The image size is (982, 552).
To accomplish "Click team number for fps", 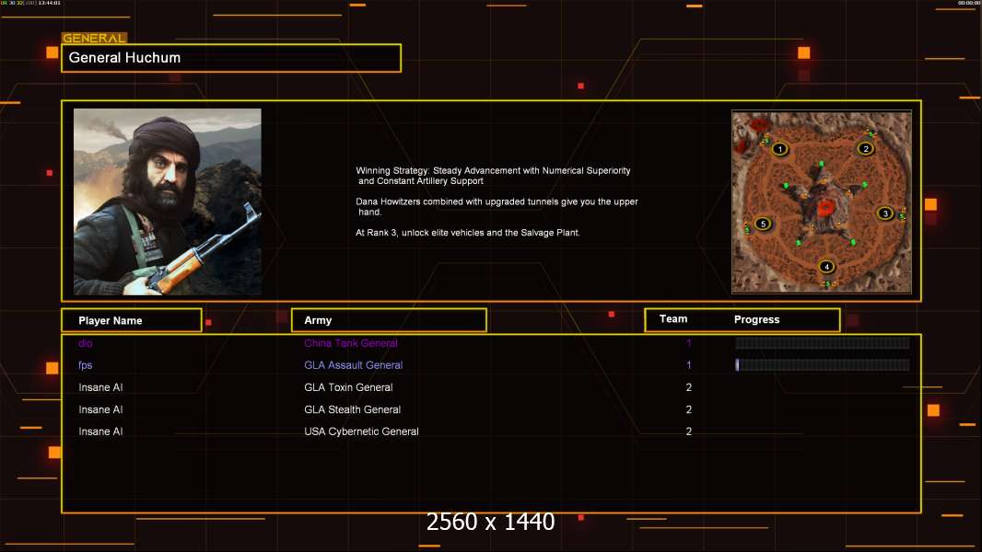I will coord(688,365).
